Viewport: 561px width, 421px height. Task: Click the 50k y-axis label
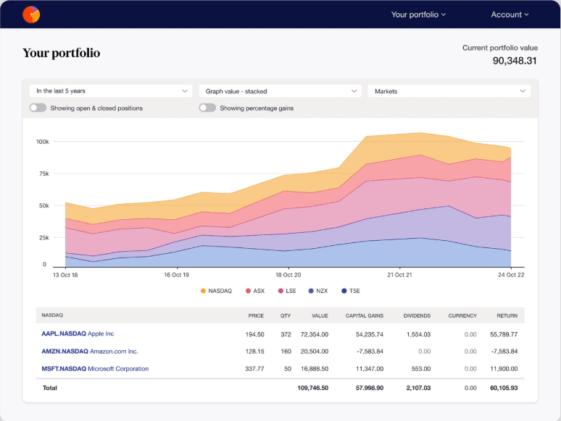(x=44, y=205)
